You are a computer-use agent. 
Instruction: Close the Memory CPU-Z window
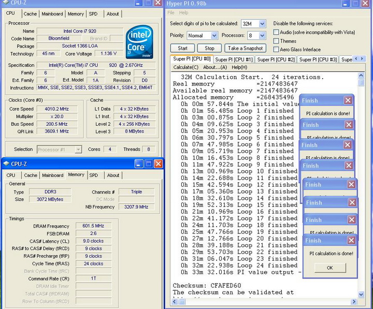pos(158,164)
